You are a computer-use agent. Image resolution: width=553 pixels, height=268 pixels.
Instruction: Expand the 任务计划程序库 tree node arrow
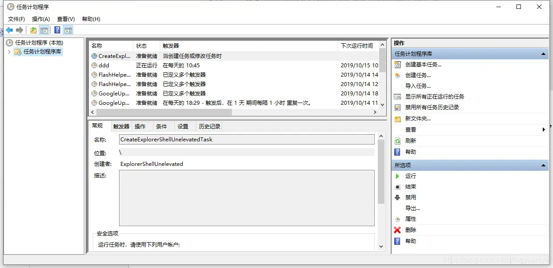pyautogui.click(x=9, y=52)
